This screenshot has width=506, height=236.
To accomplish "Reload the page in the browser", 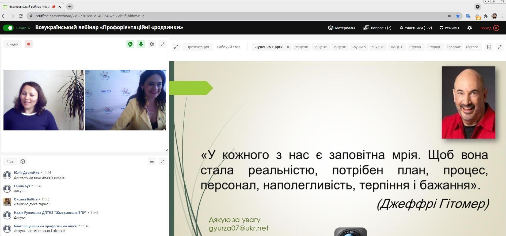I will [x=21, y=16].
